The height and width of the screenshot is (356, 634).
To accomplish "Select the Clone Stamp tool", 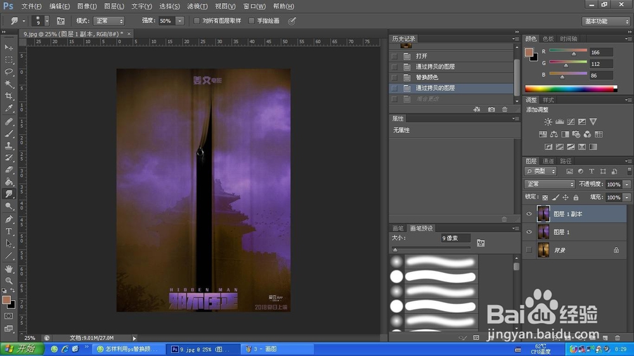I will click(8, 146).
